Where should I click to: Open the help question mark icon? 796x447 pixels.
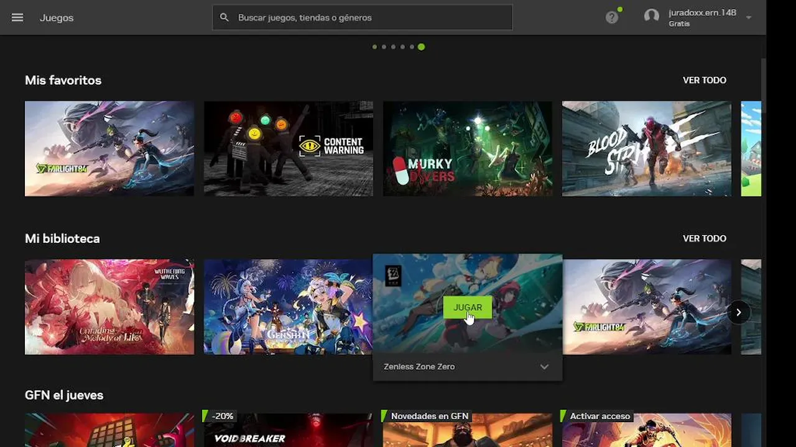612,17
